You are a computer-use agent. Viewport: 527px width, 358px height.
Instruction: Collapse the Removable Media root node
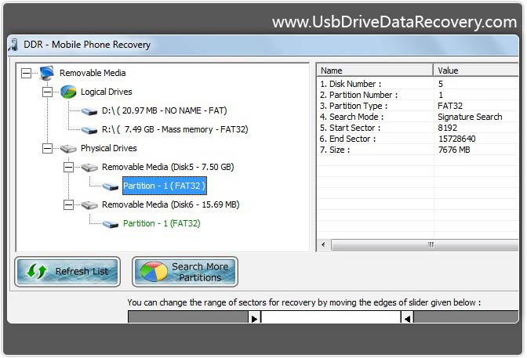pos(26,73)
